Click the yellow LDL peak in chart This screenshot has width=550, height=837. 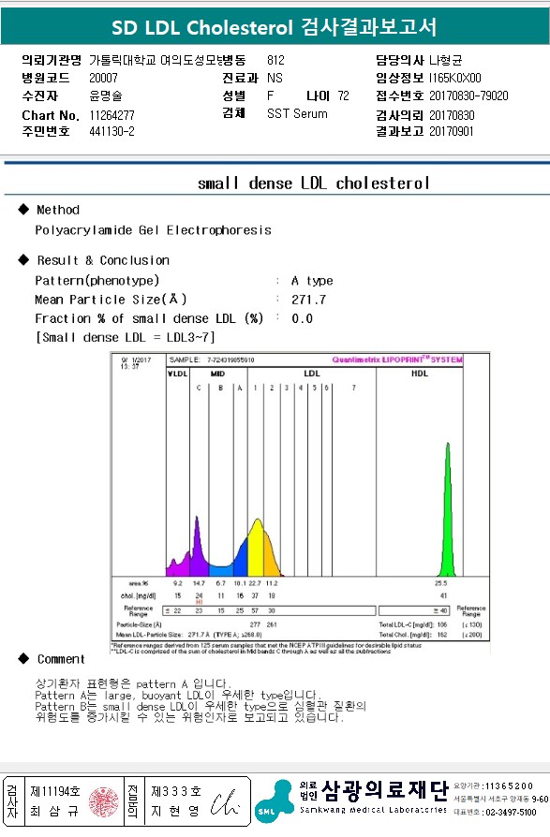click(257, 547)
